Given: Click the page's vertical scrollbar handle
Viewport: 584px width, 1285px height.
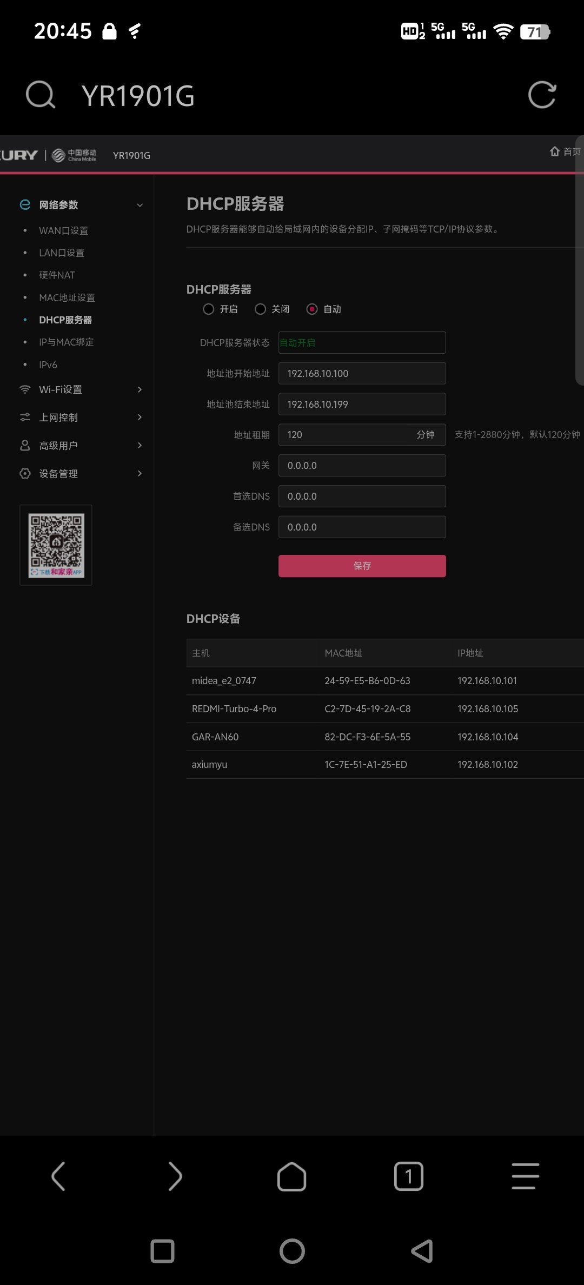Looking at the screenshot, I should pyautogui.click(x=580, y=260).
